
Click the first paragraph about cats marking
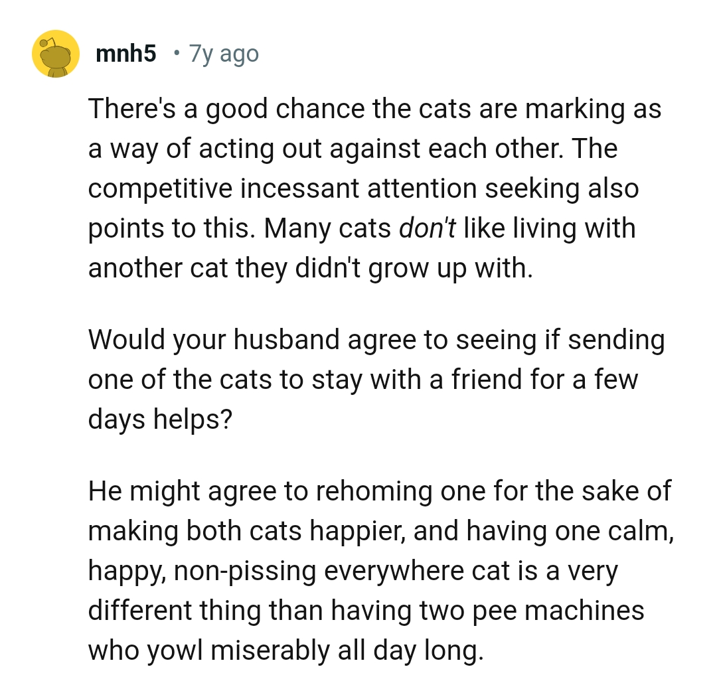click(375, 189)
